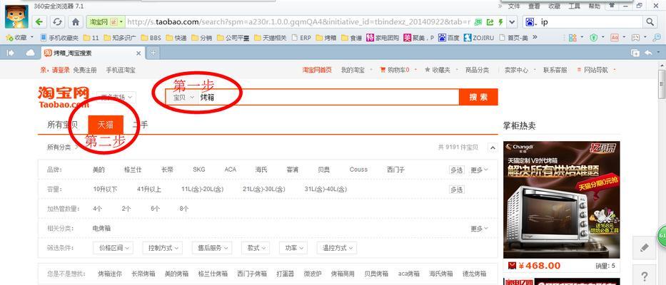
Task: Open the folder bookmark named 11
Action: [x=91, y=38]
